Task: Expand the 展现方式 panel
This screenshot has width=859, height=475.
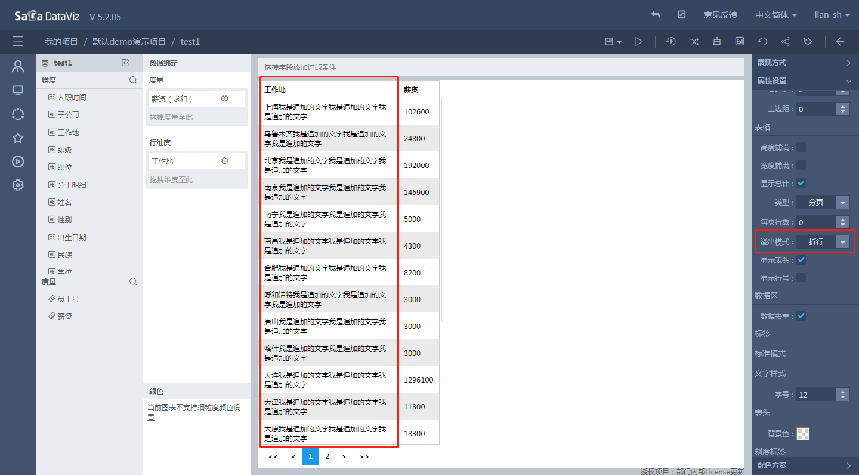Action: tap(805, 63)
